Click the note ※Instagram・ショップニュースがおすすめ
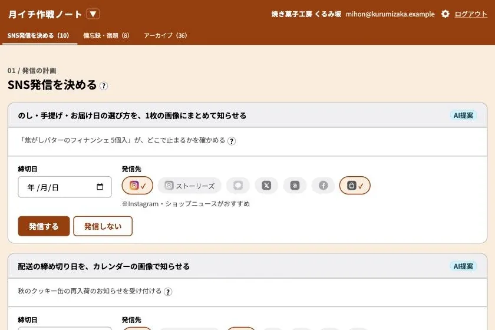Viewport: 495px width, 330px height. (x=186, y=204)
